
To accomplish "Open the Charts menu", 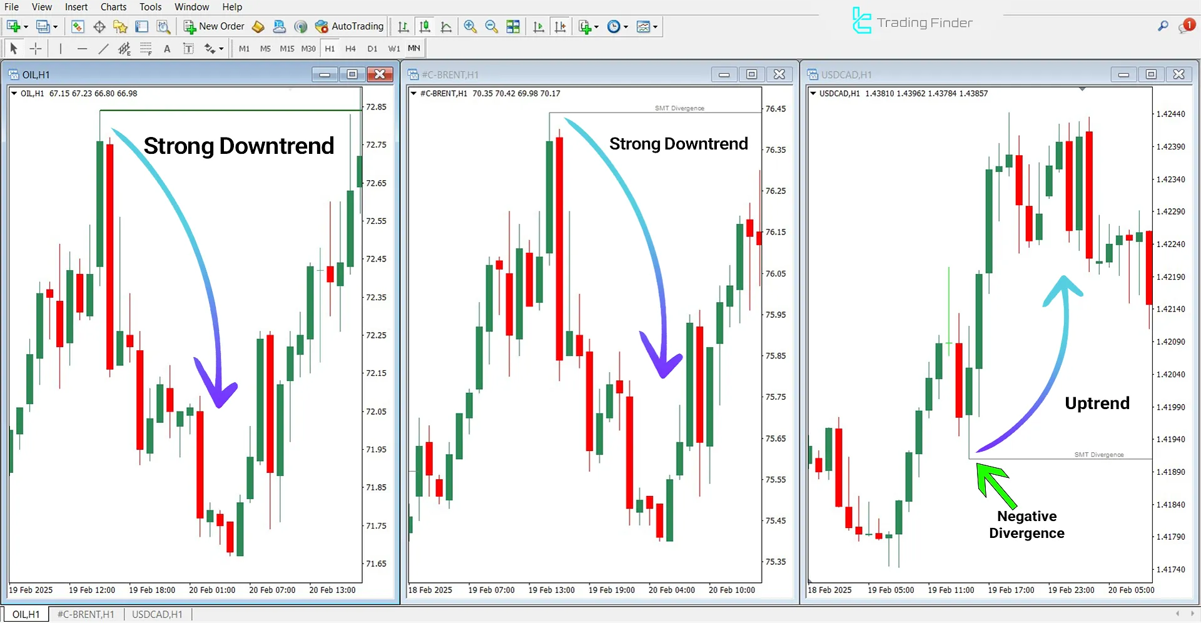I will tap(113, 7).
